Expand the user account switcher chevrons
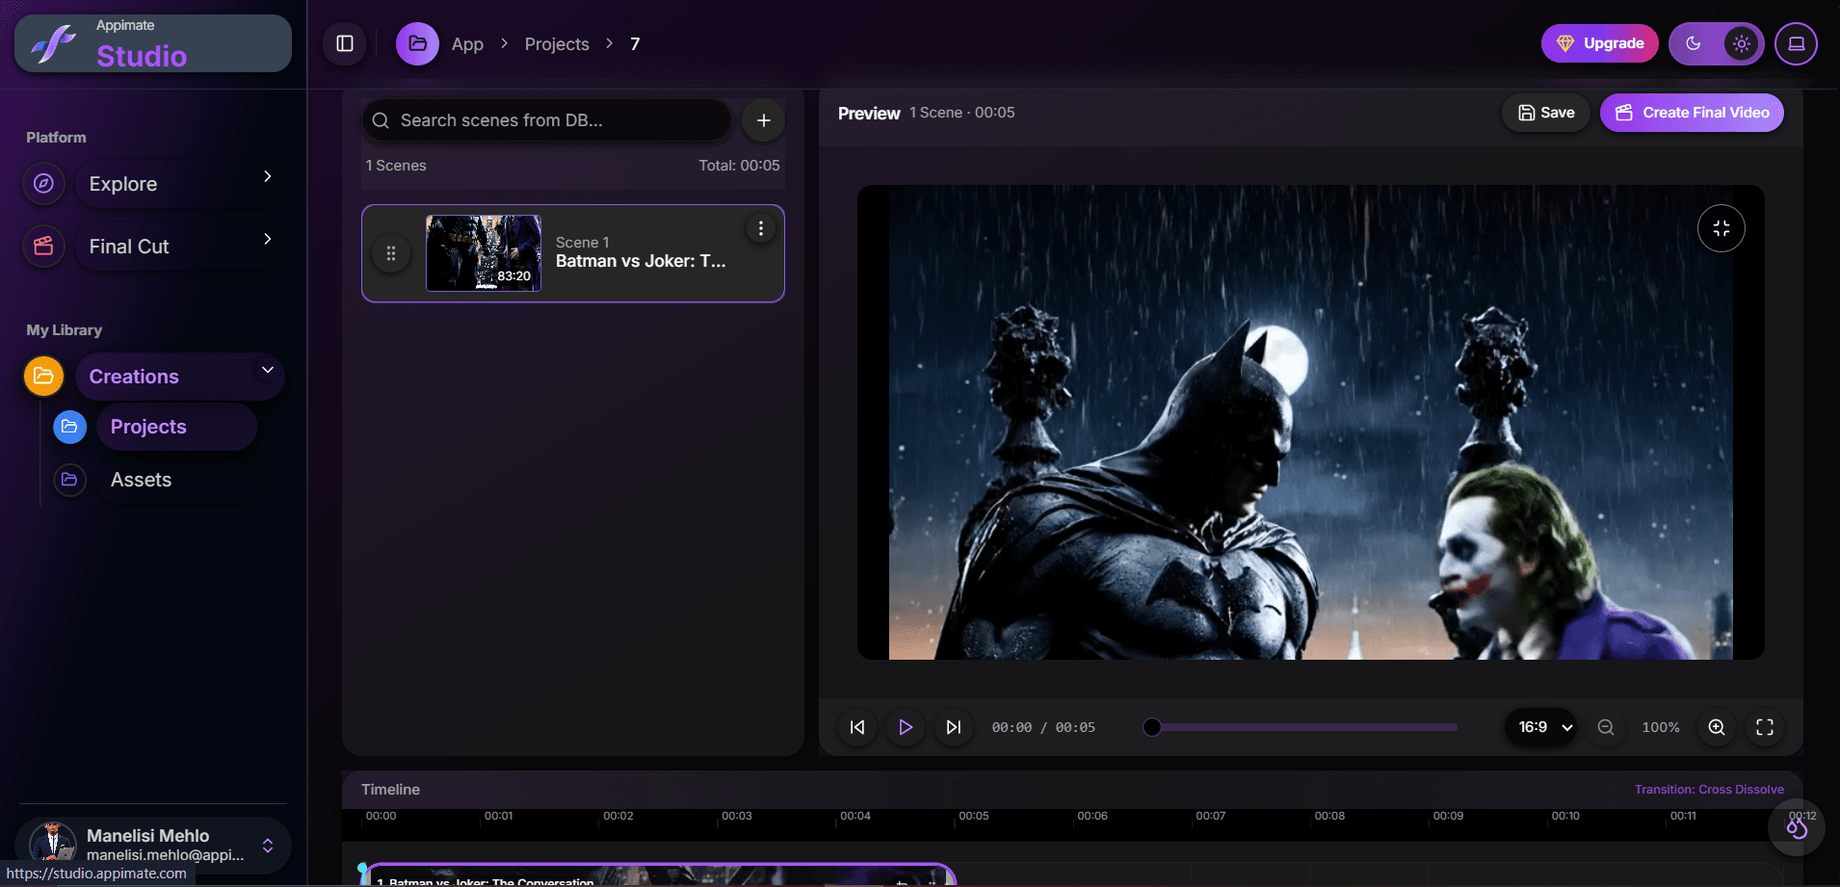1840x887 pixels. (268, 846)
